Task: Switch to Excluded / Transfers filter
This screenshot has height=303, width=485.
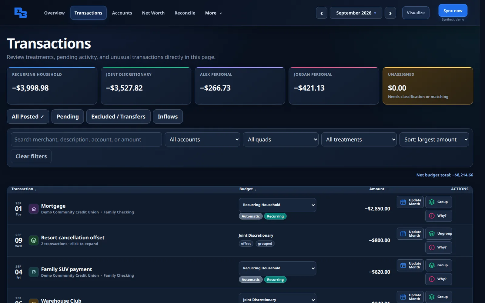Action: pos(118,117)
